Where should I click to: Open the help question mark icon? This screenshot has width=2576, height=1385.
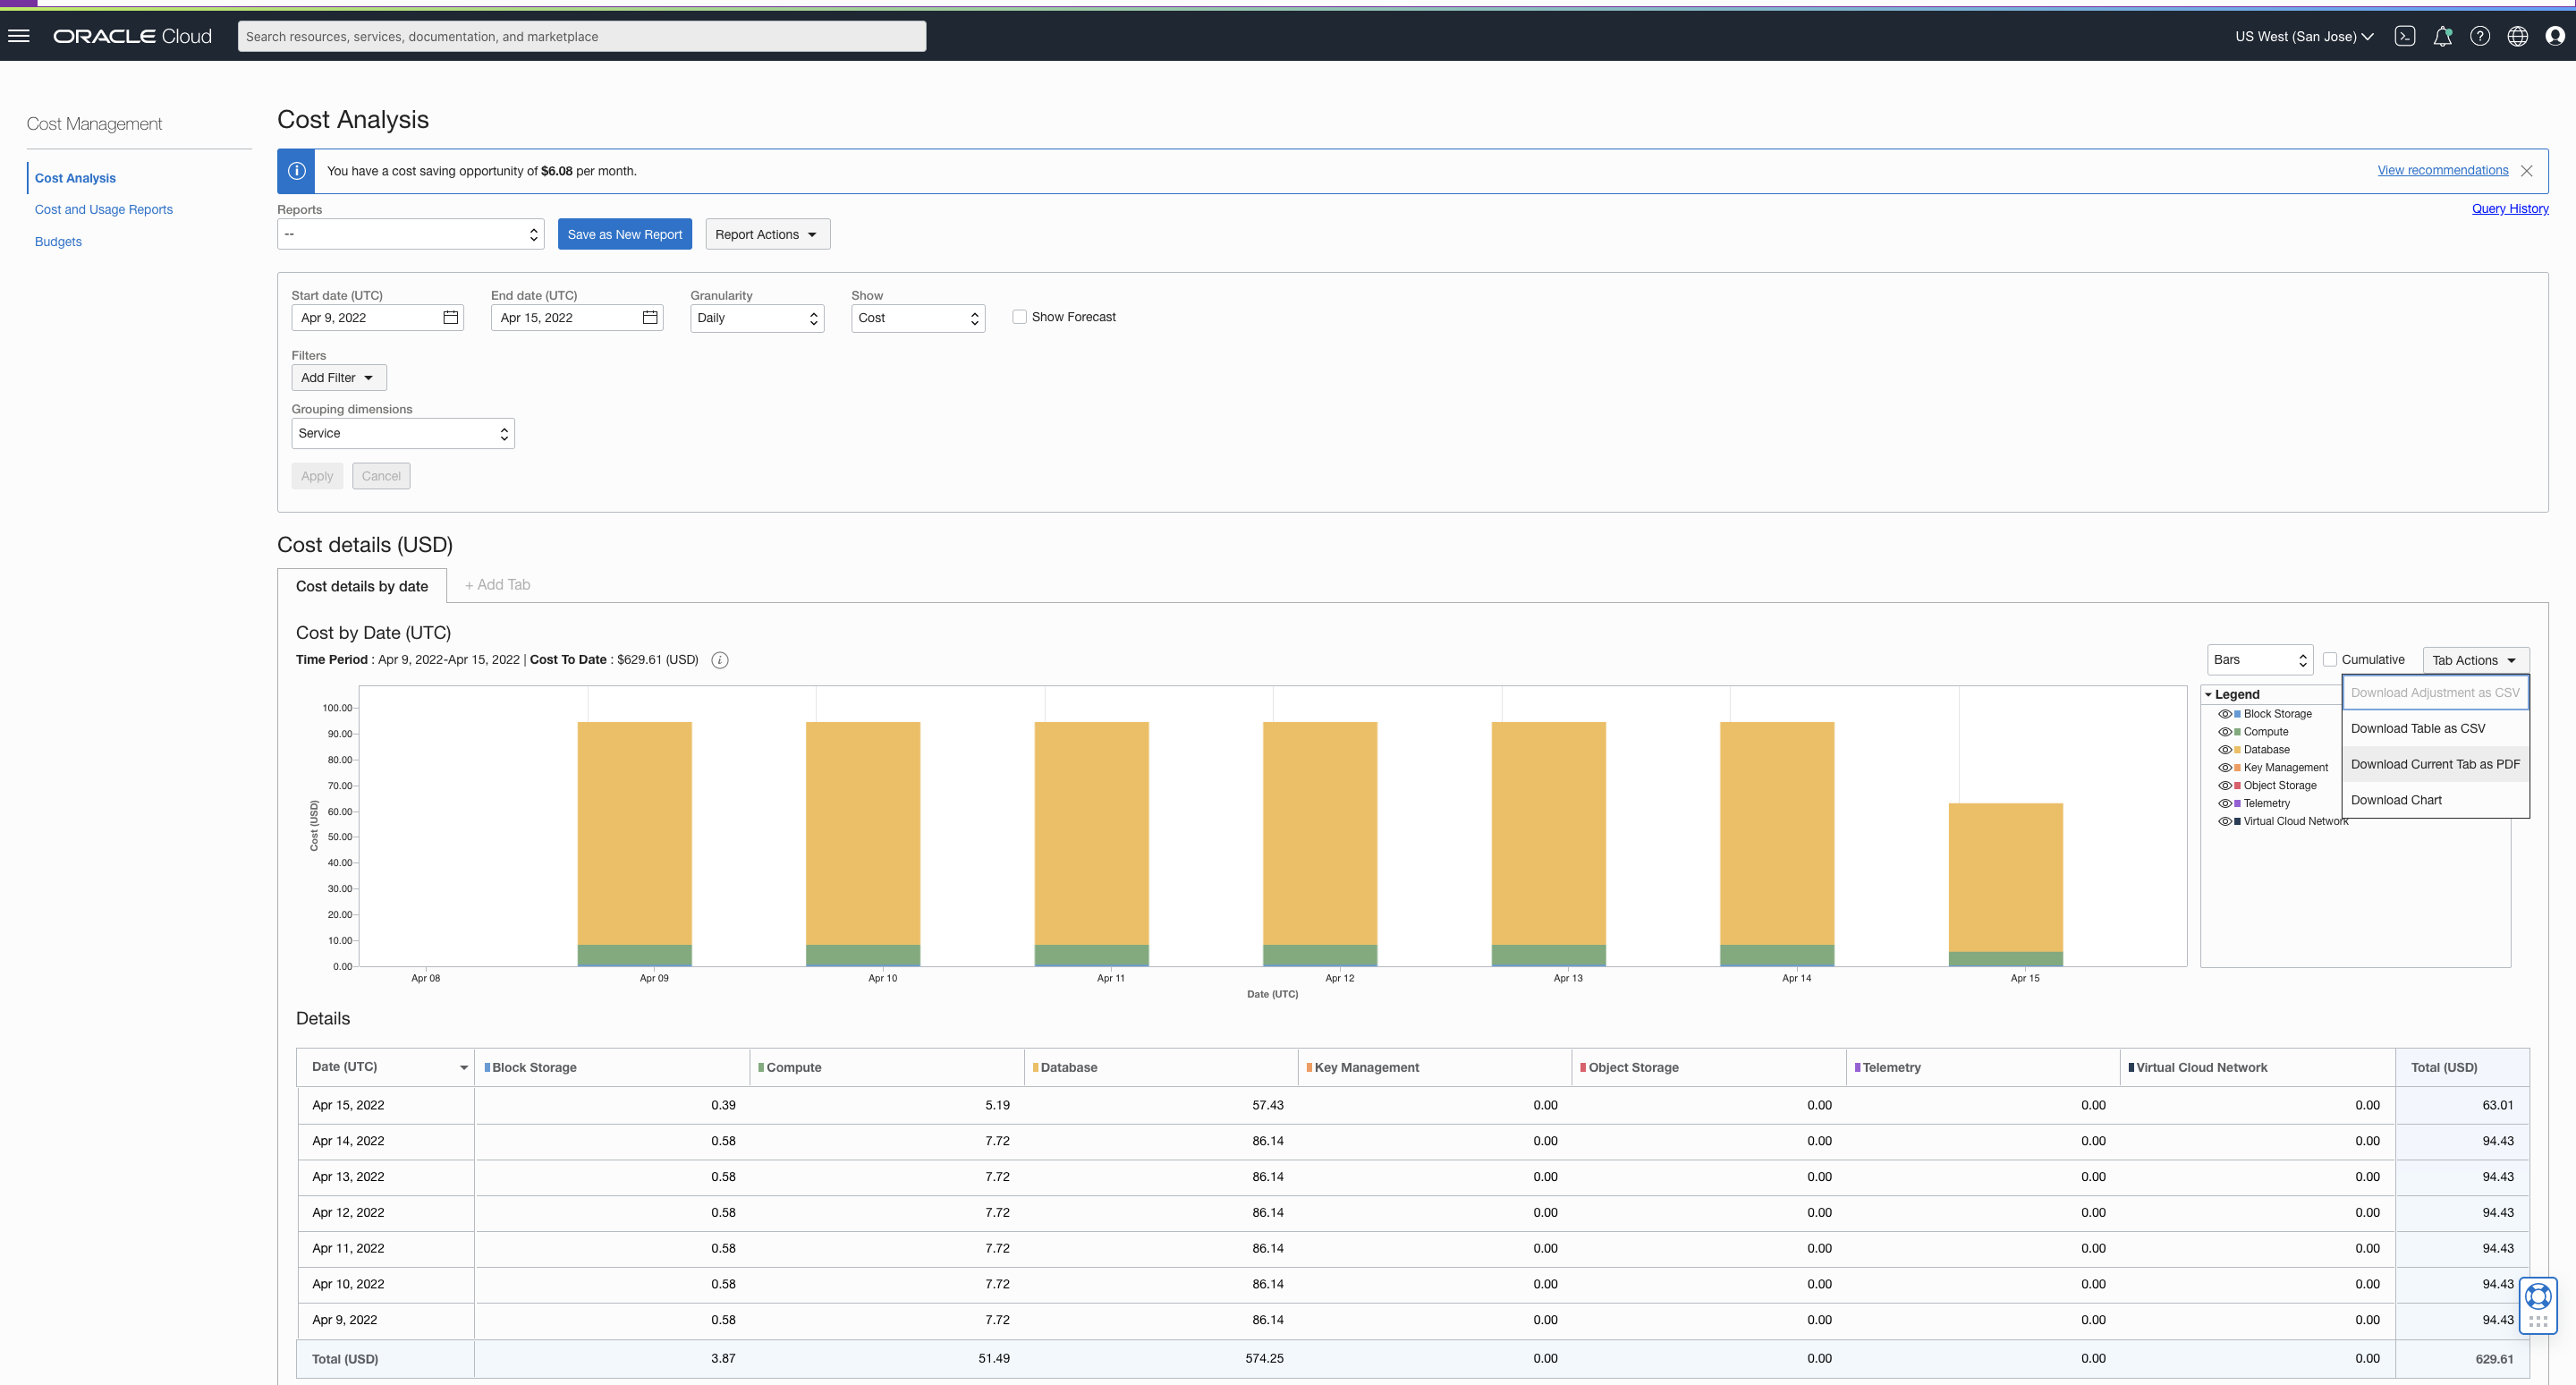point(2480,36)
